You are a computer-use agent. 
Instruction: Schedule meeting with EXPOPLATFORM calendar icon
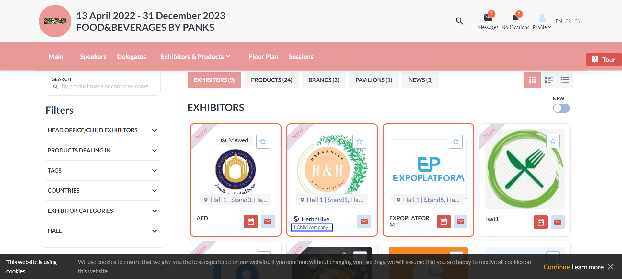pos(443,222)
